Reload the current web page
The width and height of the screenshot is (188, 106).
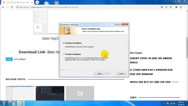[12, 7]
